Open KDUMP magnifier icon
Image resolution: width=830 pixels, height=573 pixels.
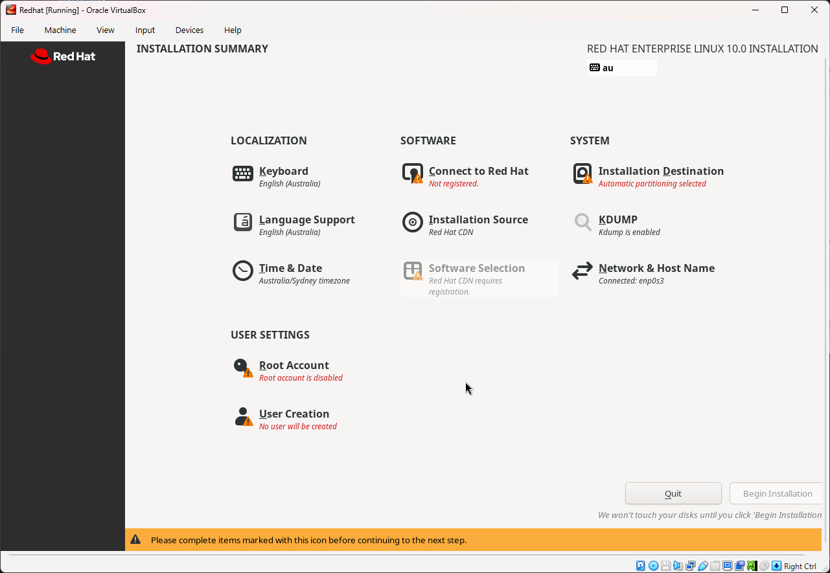click(x=582, y=222)
